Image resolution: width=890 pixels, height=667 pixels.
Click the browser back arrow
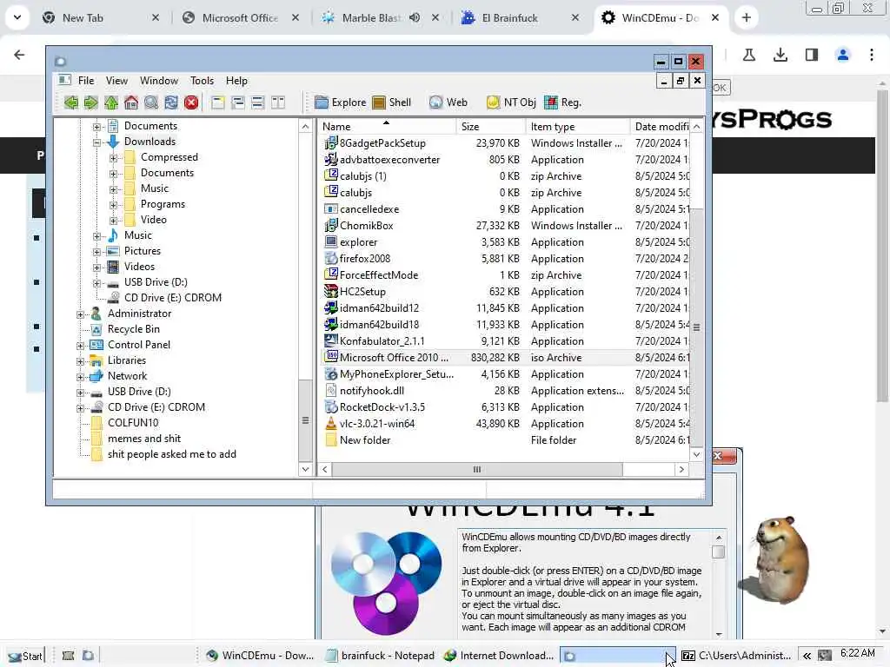point(19,55)
